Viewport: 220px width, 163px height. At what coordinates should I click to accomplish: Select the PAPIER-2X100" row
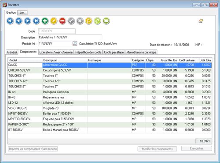pos(110,125)
